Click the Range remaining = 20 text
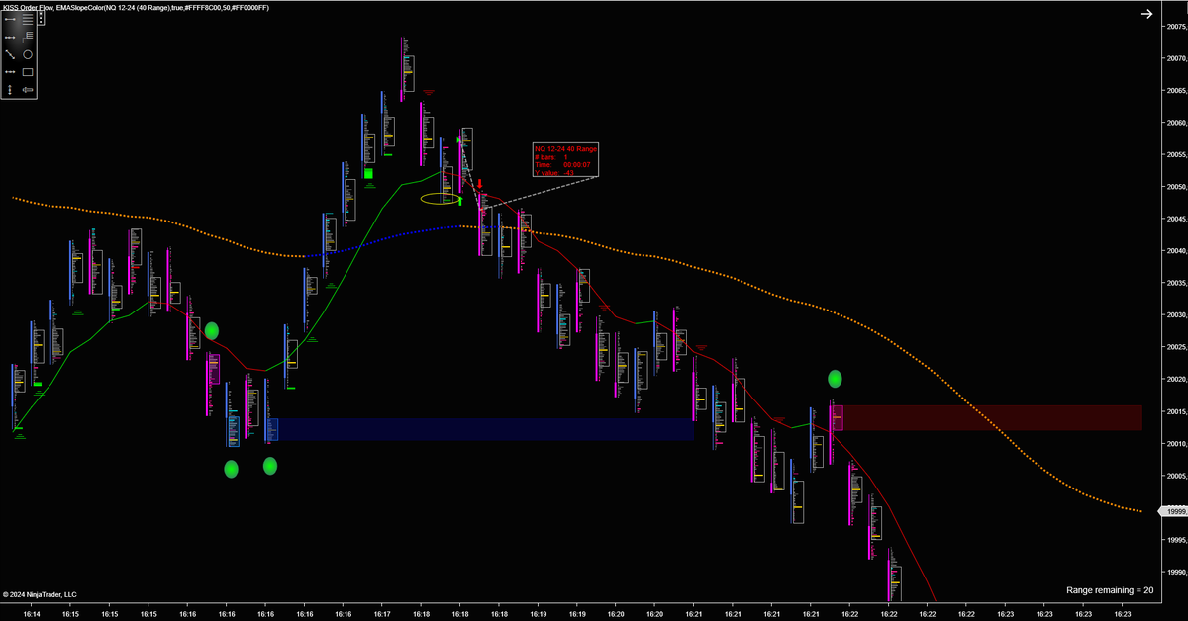This screenshot has width=1188, height=621. pyautogui.click(x=1110, y=590)
